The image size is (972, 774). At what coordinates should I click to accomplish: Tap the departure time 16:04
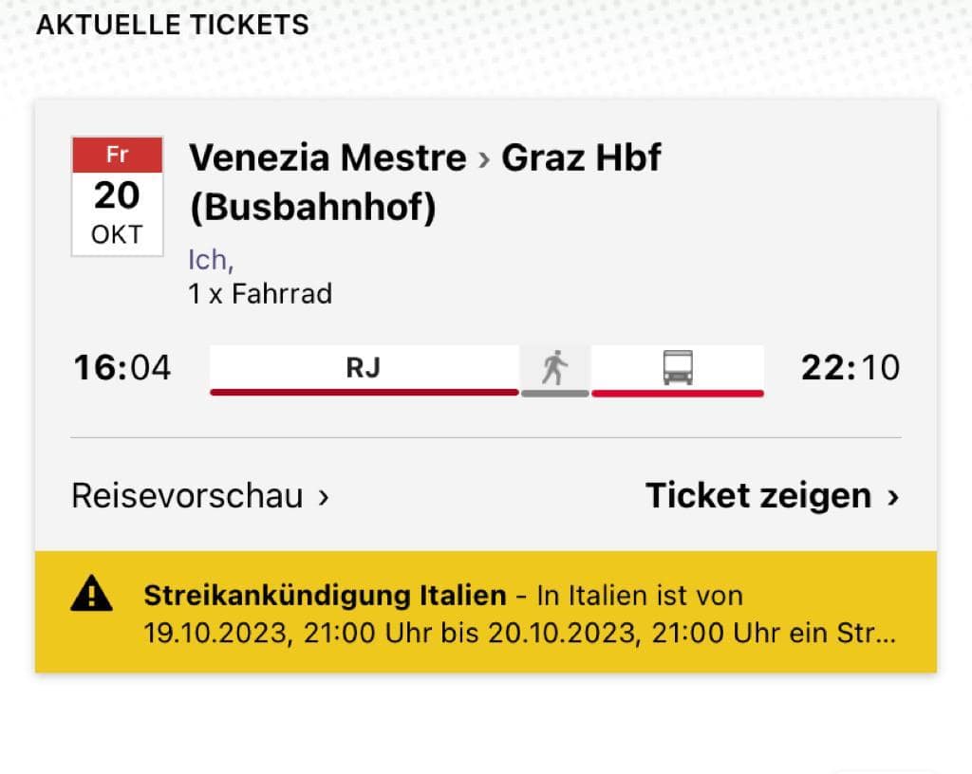122,367
